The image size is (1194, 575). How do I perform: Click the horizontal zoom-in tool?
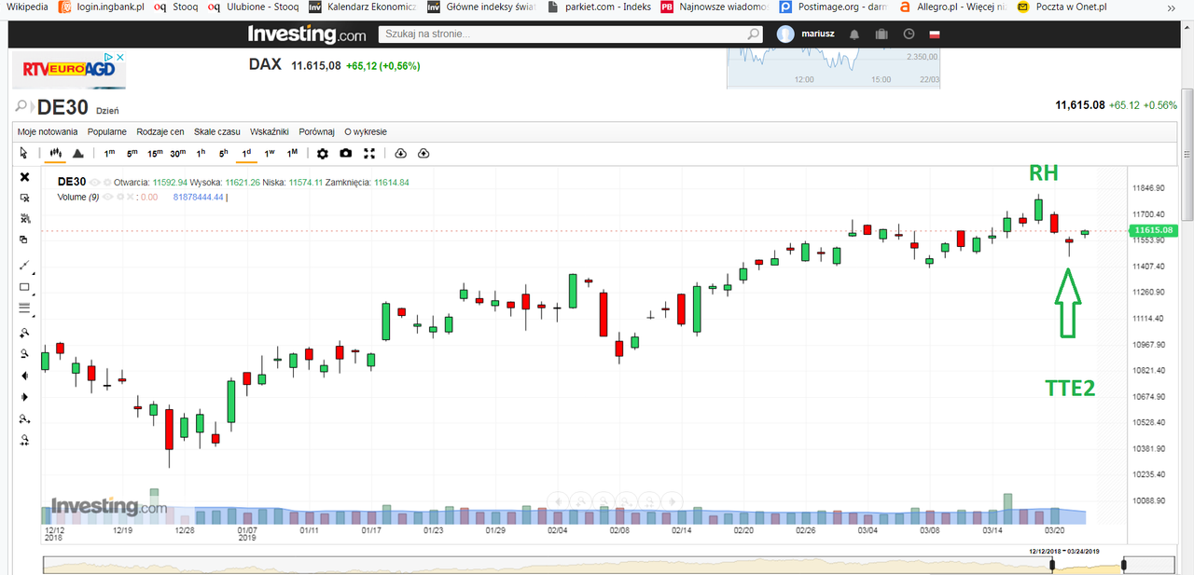[24, 418]
